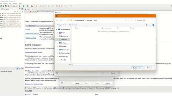
Task: Open the PublicationCatalogue link
Action: click(x=32, y=34)
